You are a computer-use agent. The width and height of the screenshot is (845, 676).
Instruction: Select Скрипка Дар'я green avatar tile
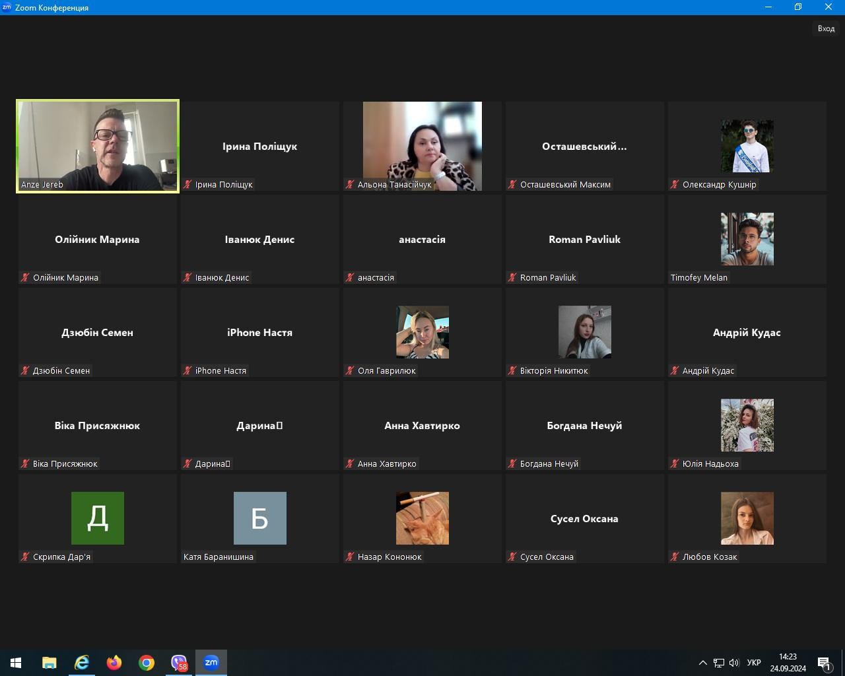click(98, 518)
